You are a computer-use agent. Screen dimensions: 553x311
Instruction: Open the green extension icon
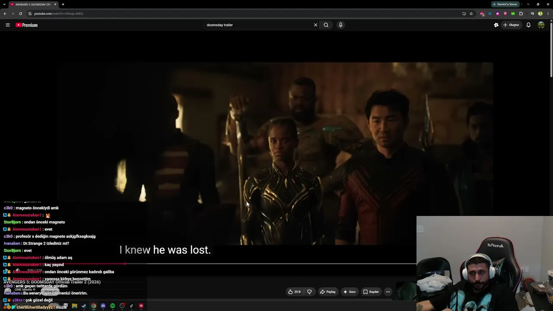tap(513, 13)
